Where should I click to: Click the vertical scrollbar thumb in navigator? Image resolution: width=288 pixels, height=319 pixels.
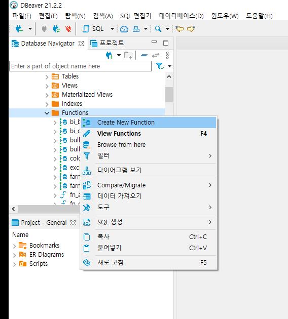click(169, 95)
